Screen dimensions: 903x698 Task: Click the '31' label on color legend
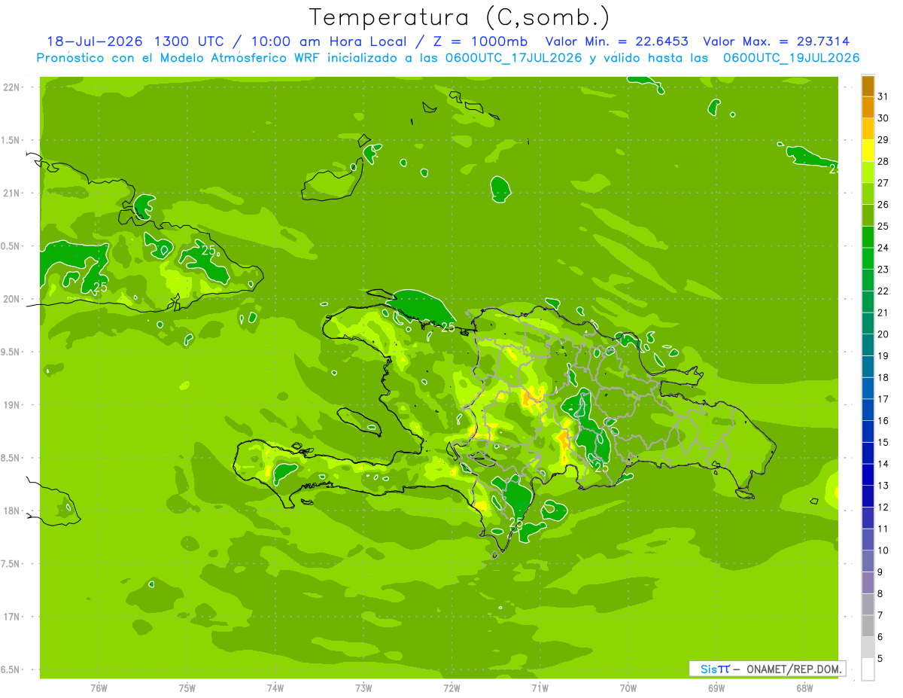click(x=883, y=96)
